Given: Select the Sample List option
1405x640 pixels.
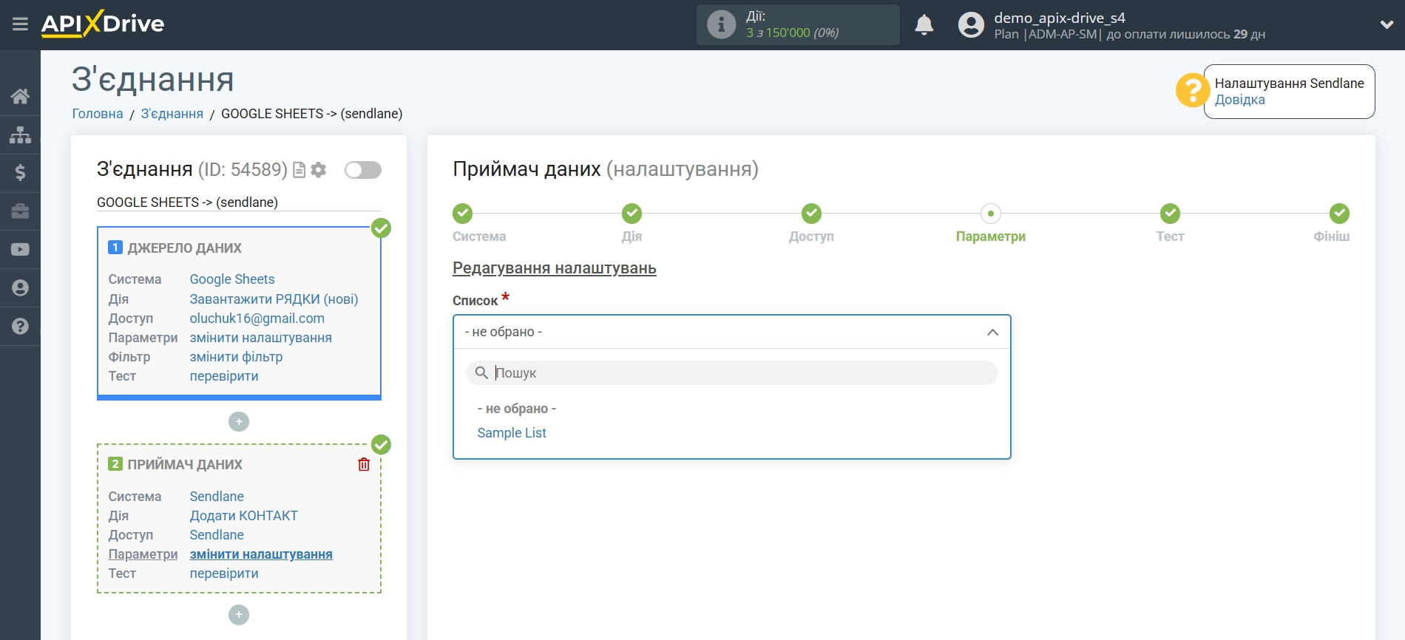Looking at the screenshot, I should click(512, 433).
